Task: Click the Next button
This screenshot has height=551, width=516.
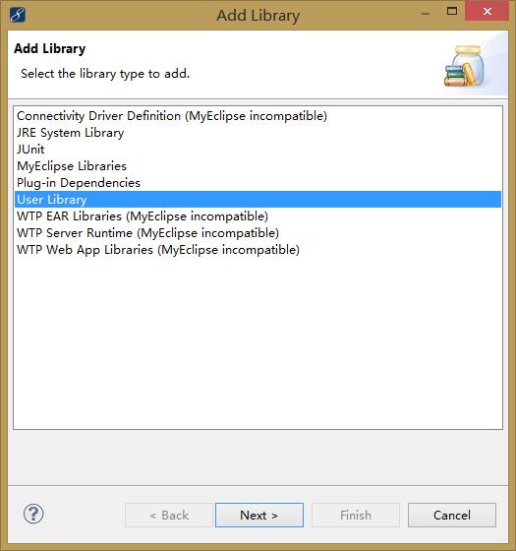Action: [x=259, y=516]
